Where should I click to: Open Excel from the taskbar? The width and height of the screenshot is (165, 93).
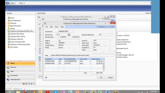[100, 92]
